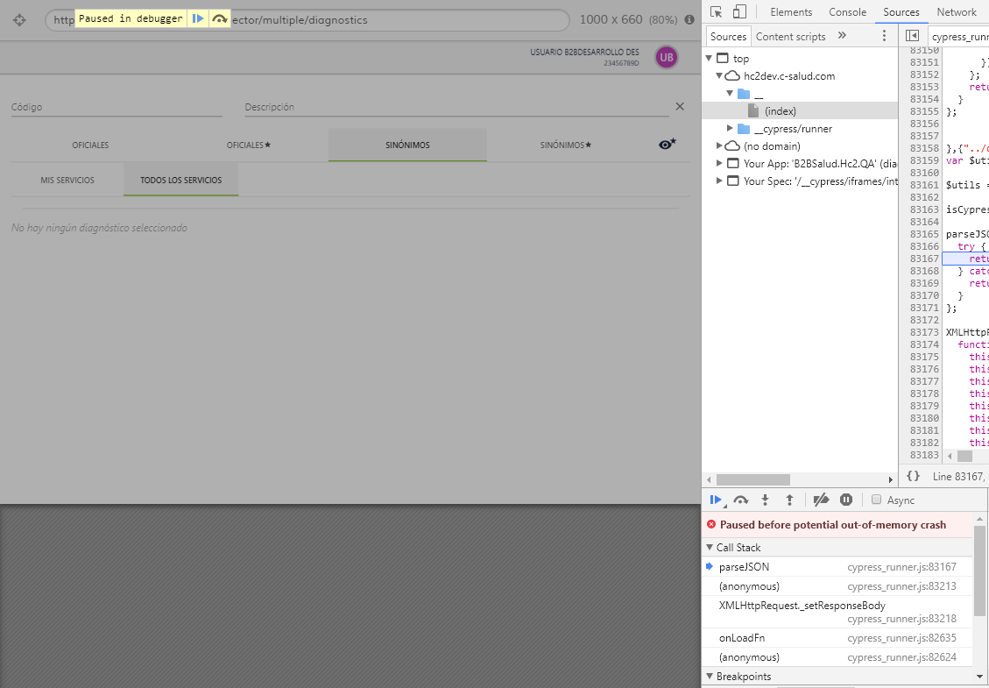Click inside the Código input field

pyautogui.click(x=114, y=106)
